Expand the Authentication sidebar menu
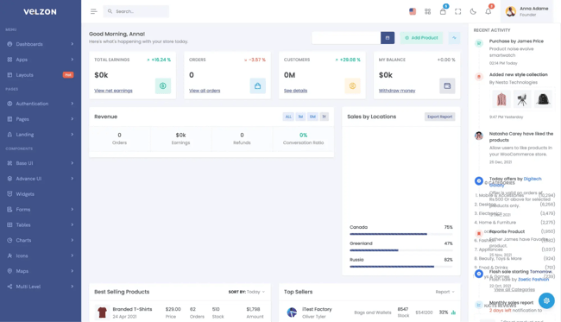The image size is (561, 322). point(41,104)
